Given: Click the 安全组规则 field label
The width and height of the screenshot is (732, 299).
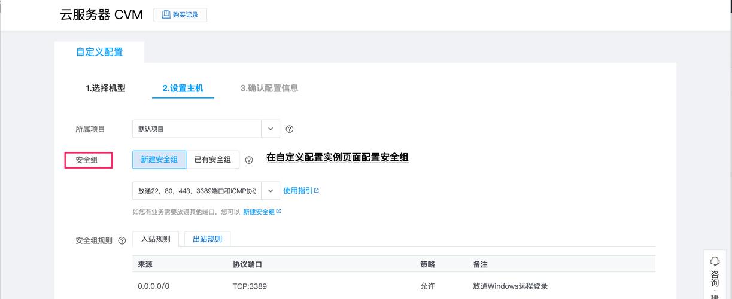Looking at the screenshot, I should pyautogui.click(x=93, y=240).
